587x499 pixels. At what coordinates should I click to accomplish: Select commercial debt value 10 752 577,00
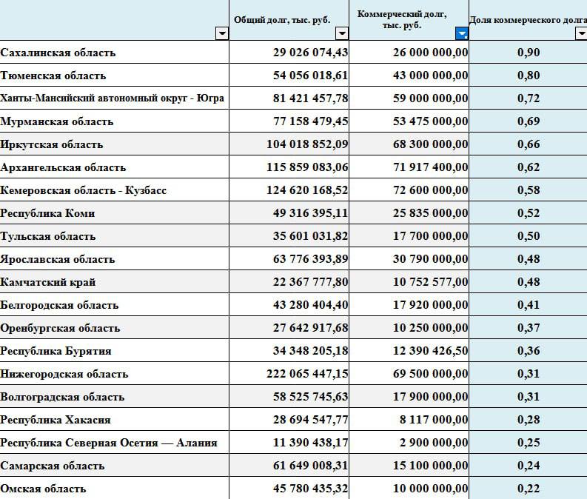(x=409, y=281)
